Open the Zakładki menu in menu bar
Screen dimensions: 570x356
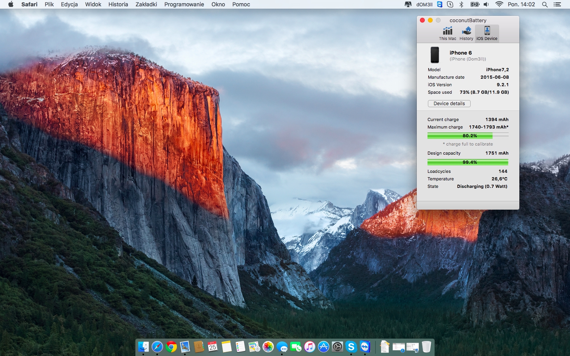tap(146, 4)
